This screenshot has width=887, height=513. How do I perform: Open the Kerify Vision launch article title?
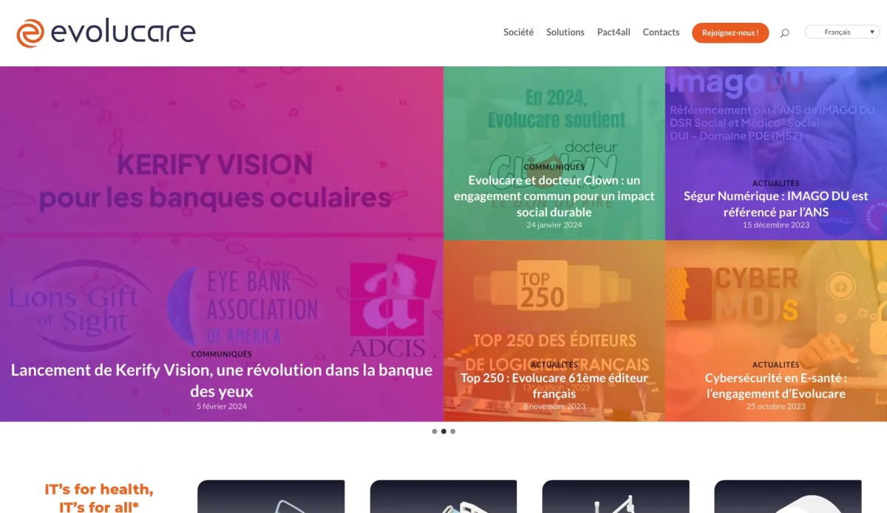(x=222, y=380)
